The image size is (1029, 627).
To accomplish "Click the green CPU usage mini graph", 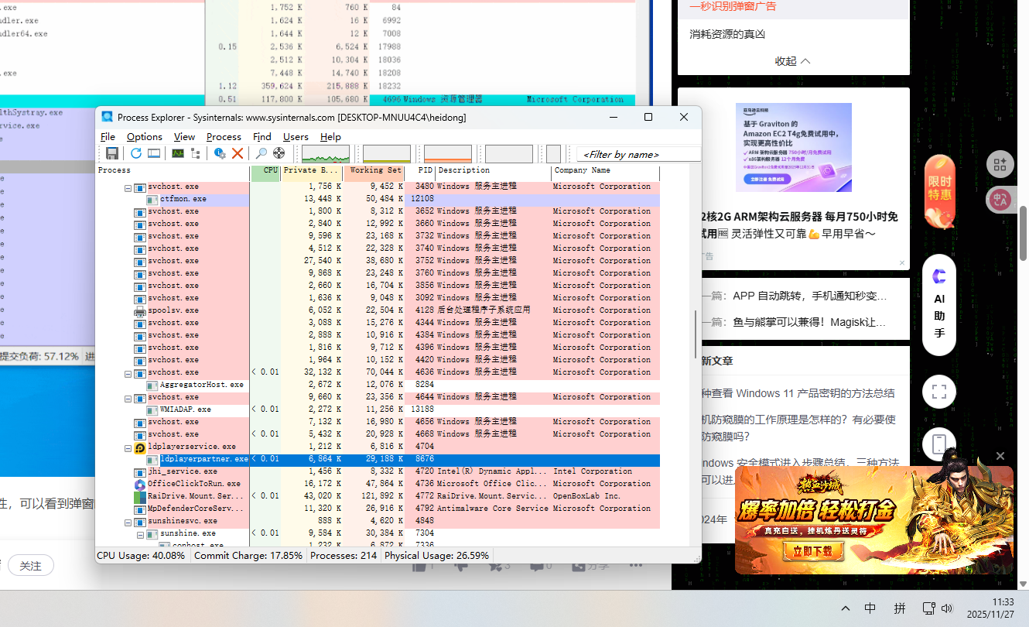I will click(x=326, y=153).
